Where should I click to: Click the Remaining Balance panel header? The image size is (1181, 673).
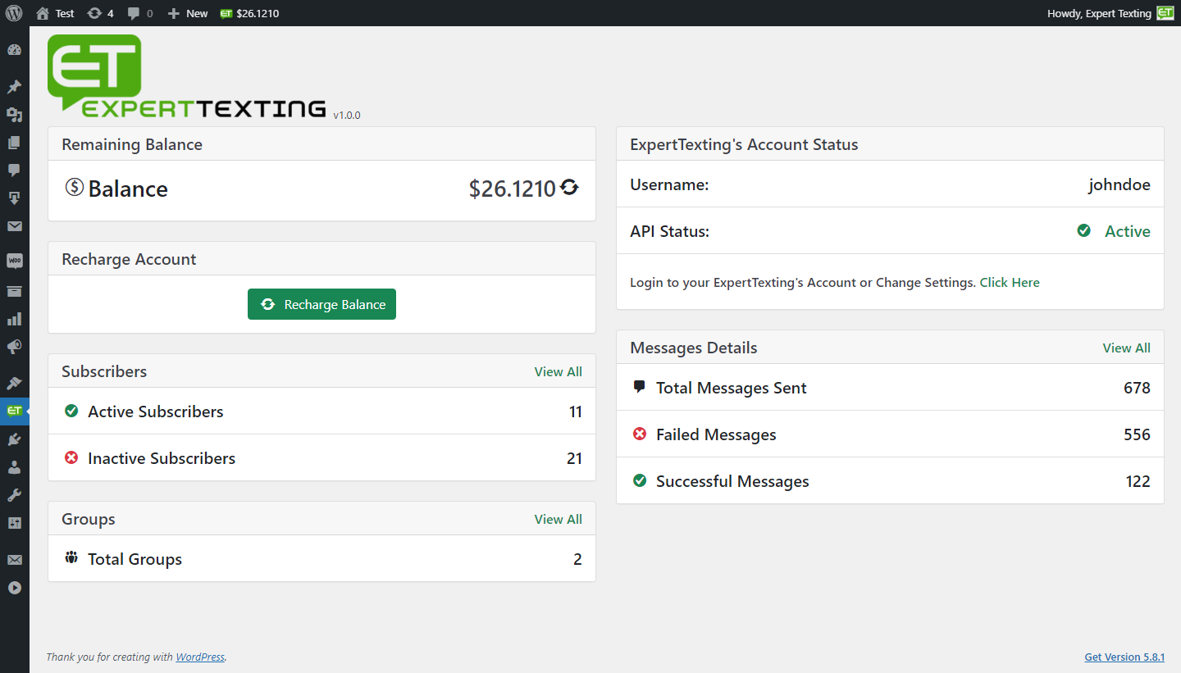(x=321, y=144)
